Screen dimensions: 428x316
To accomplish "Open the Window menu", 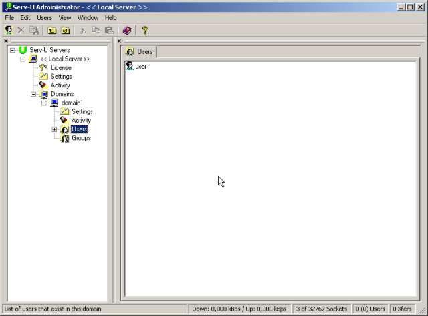I will pyautogui.click(x=88, y=18).
